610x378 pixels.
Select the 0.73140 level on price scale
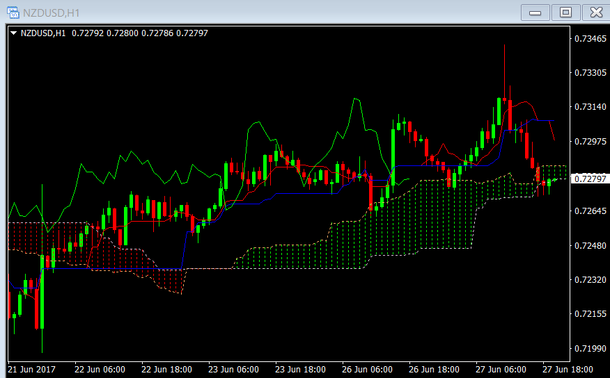(x=588, y=107)
